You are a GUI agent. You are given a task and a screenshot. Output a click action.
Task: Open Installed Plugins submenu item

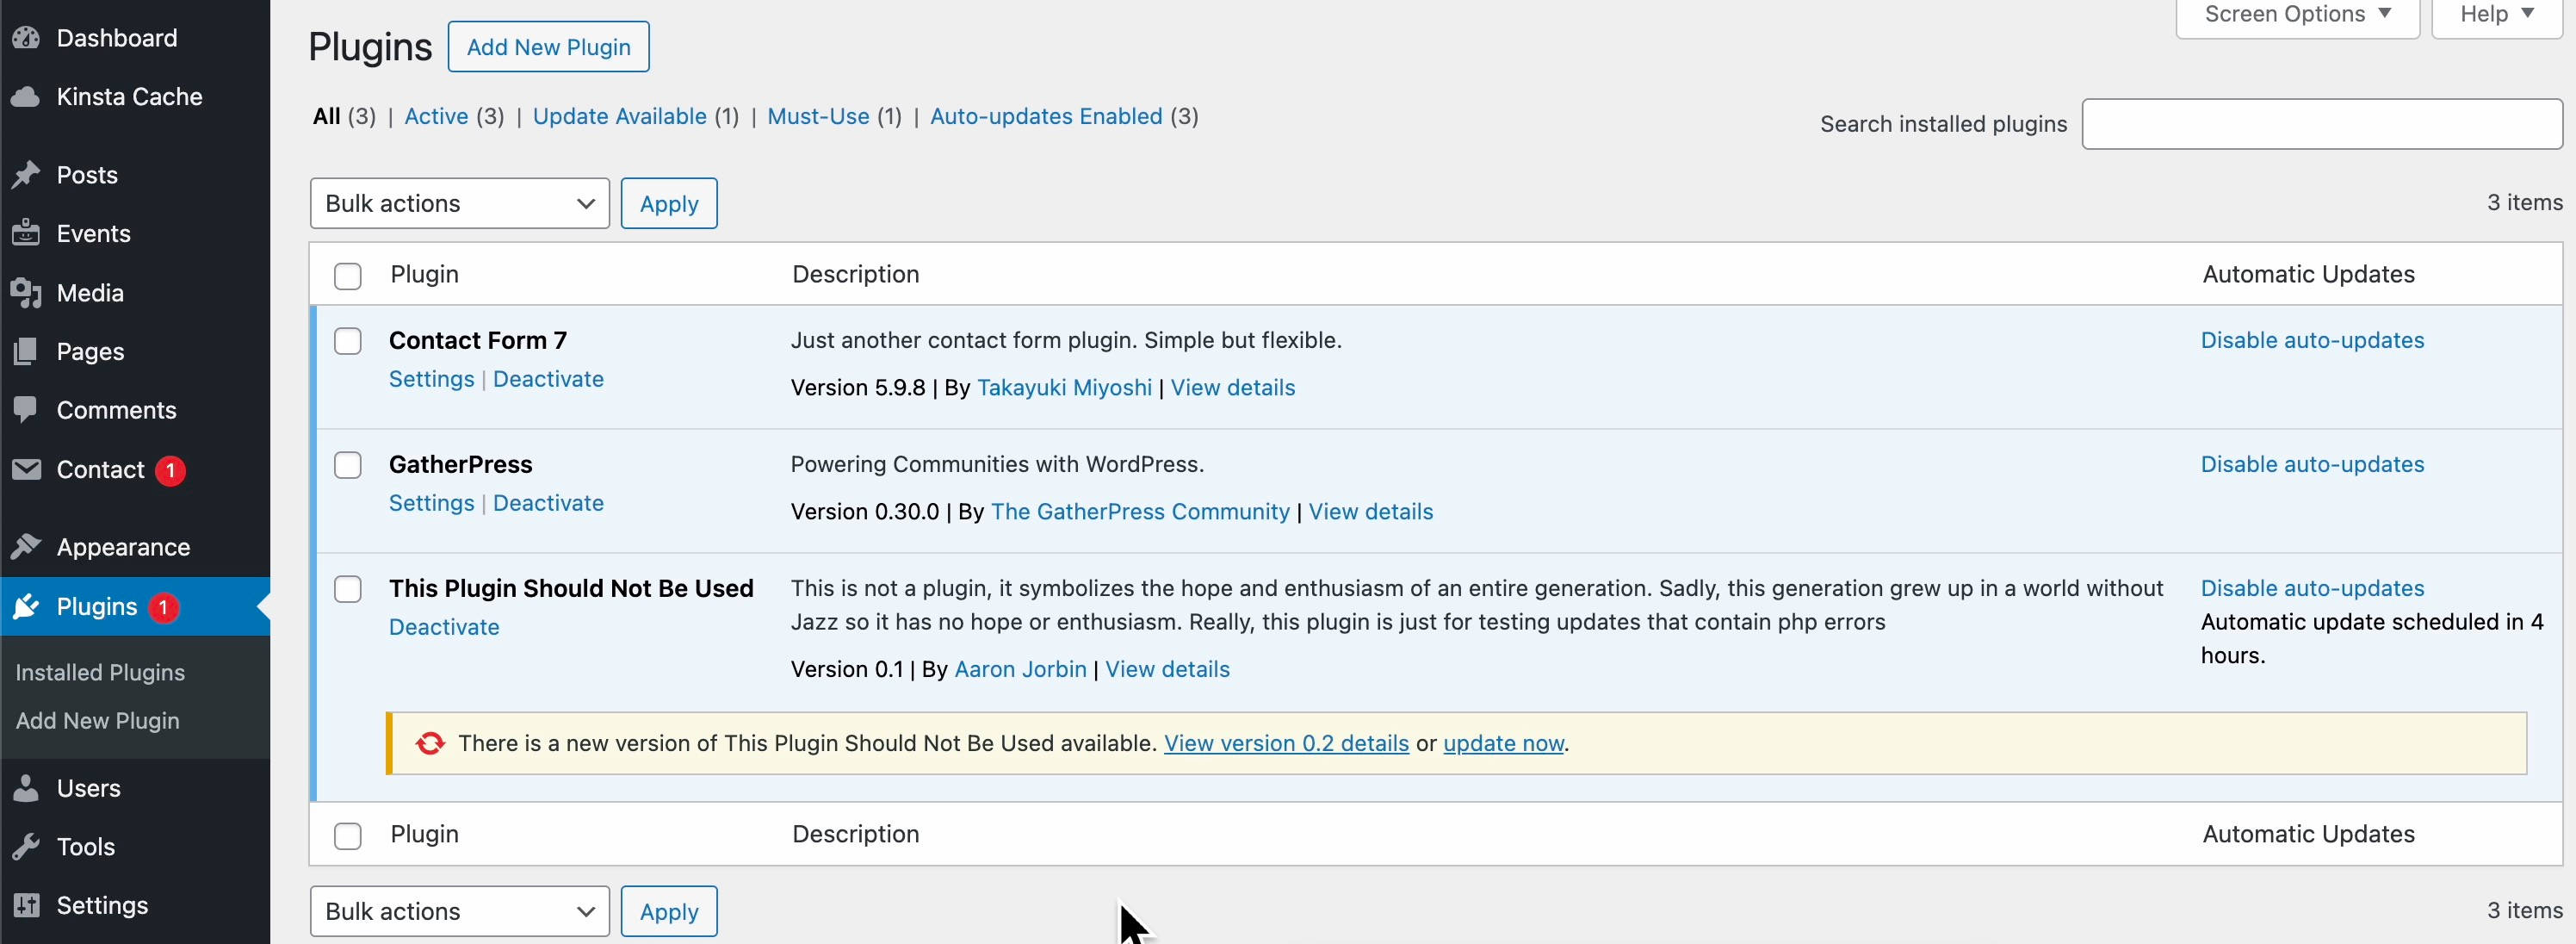click(x=100, y=672)
